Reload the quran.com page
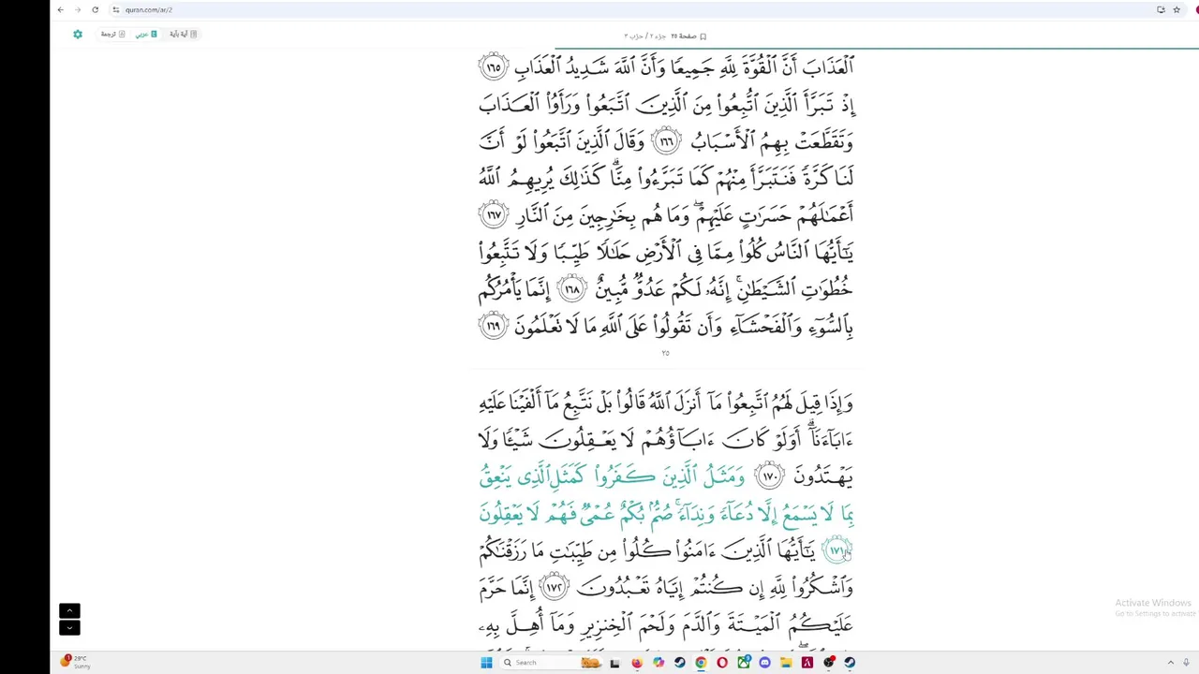Viewport: 1199px width, 674px height. [95, 9]
